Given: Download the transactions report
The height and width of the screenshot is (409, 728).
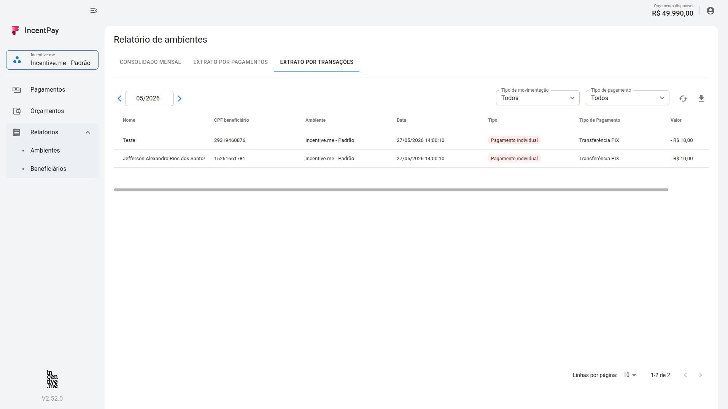Looking at the screenshot, I should pos(701,99).
